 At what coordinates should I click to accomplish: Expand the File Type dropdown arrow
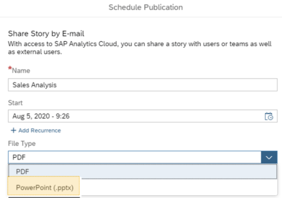pos(269,157)
